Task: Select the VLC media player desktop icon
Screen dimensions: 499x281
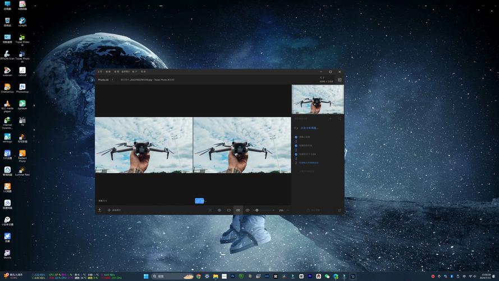Action: pos(7,106)
